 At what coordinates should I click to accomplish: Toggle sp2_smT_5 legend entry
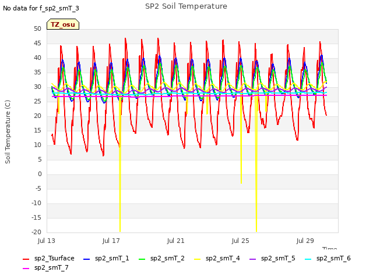(x=272, y=258)
